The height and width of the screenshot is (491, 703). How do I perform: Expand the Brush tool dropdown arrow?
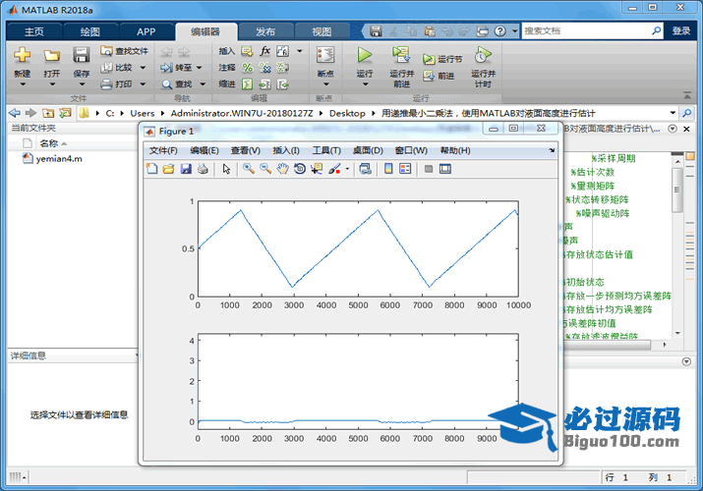[346, 169]
